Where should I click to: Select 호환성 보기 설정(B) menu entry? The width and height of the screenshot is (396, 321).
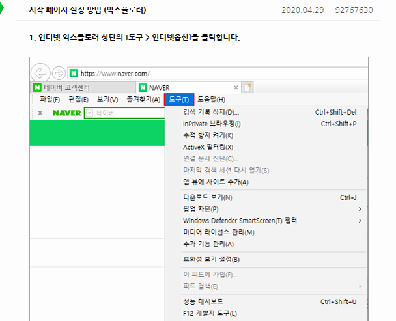[x=266, y=259]
